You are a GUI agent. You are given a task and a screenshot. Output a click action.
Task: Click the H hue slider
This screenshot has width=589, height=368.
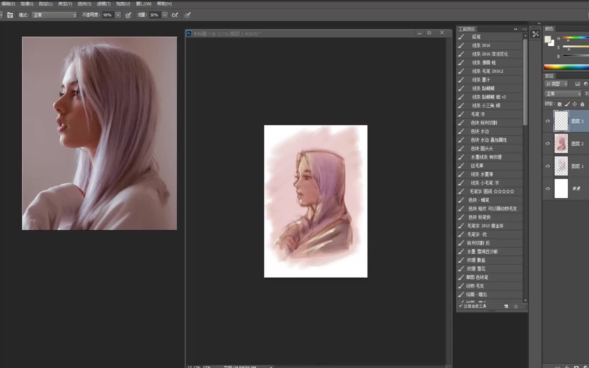click(576, 38)
